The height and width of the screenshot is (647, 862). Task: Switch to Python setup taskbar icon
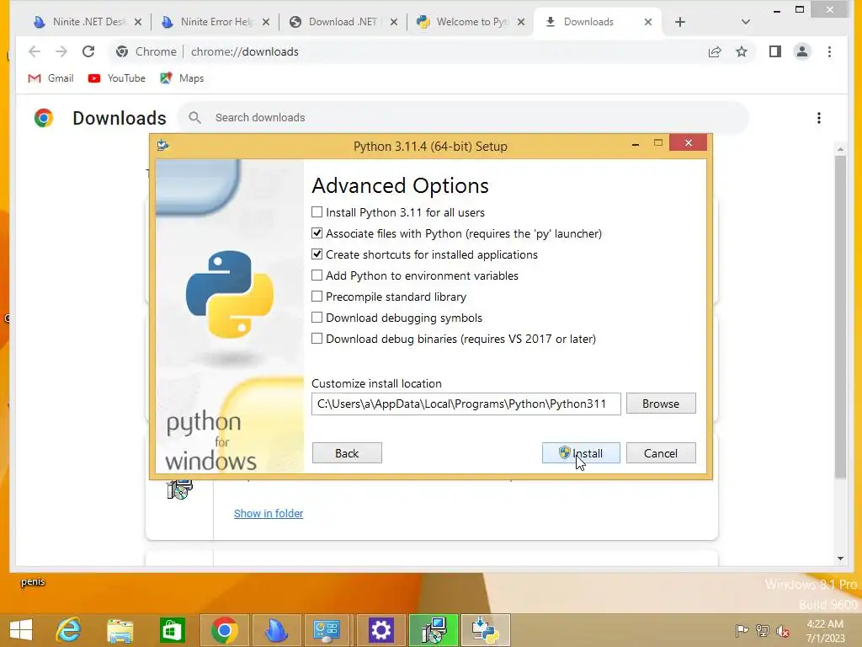pos(486,630)
